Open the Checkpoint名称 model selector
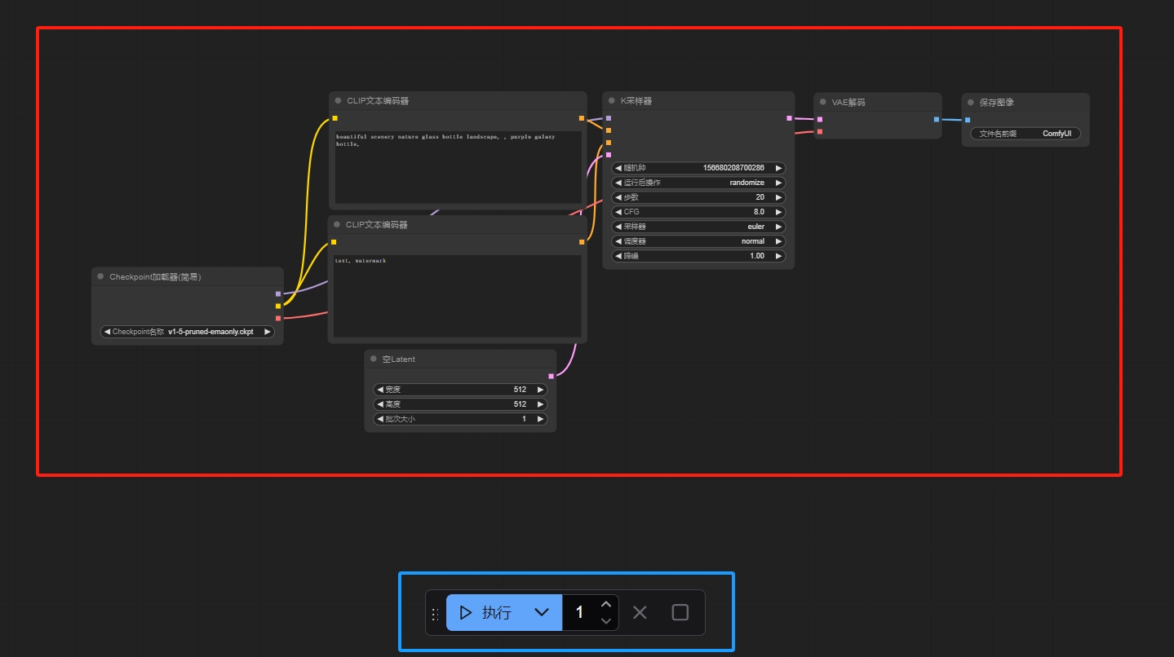 [x=188, y=333]
